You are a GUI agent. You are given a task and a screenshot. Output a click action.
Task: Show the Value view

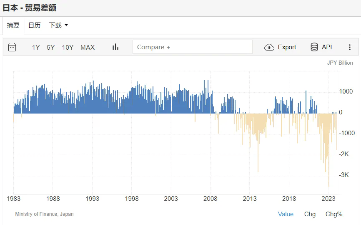[286, 214]
